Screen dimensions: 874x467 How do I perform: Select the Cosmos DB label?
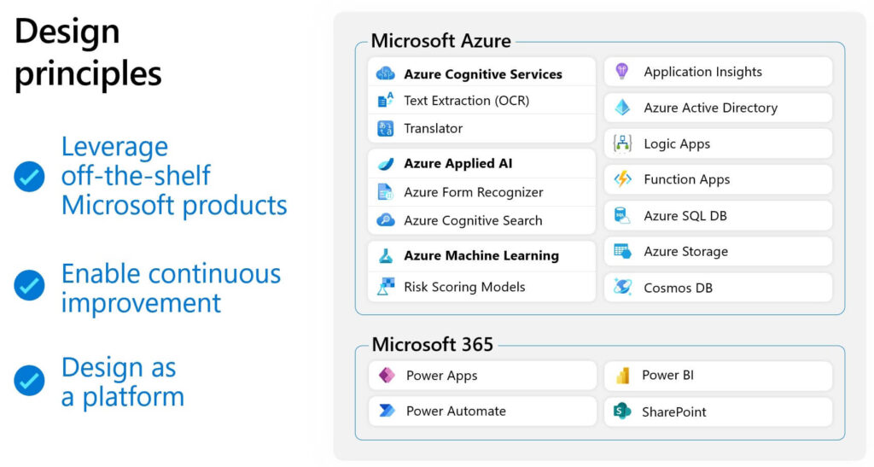click(678, 288)
